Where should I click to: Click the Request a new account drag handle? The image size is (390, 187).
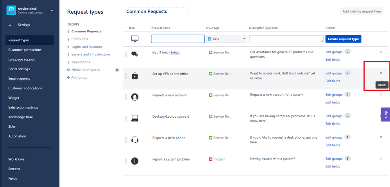pos(126,97)
